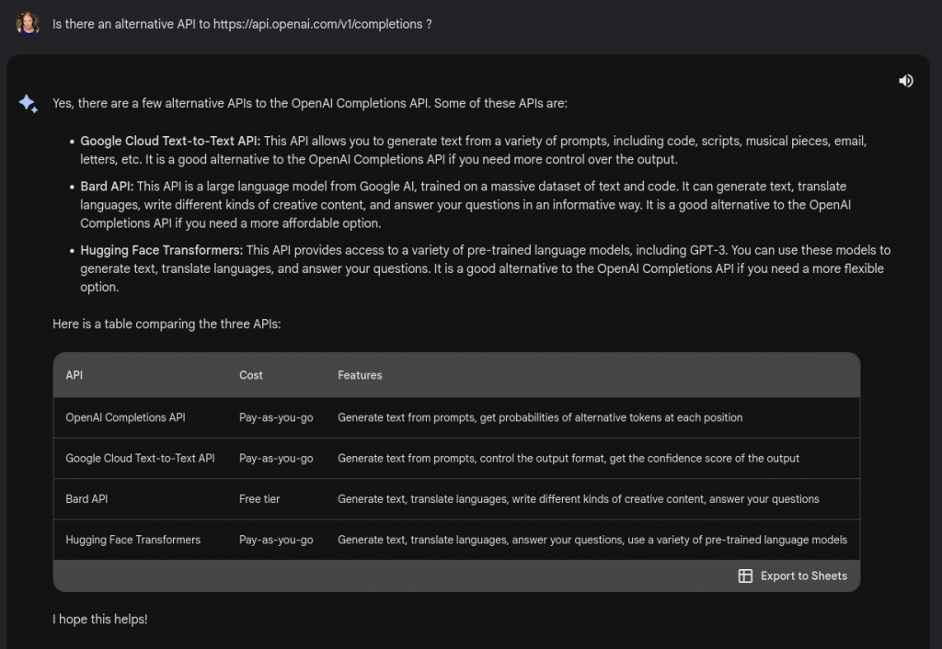Click the 'I hope this helps!' text

pos(99,619)
